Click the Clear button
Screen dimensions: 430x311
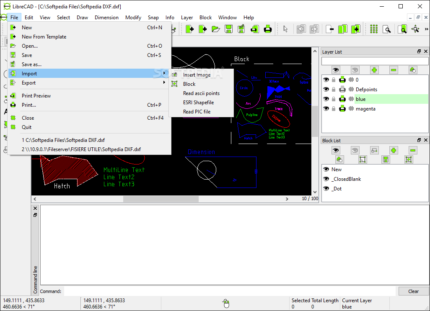(413, 291)
